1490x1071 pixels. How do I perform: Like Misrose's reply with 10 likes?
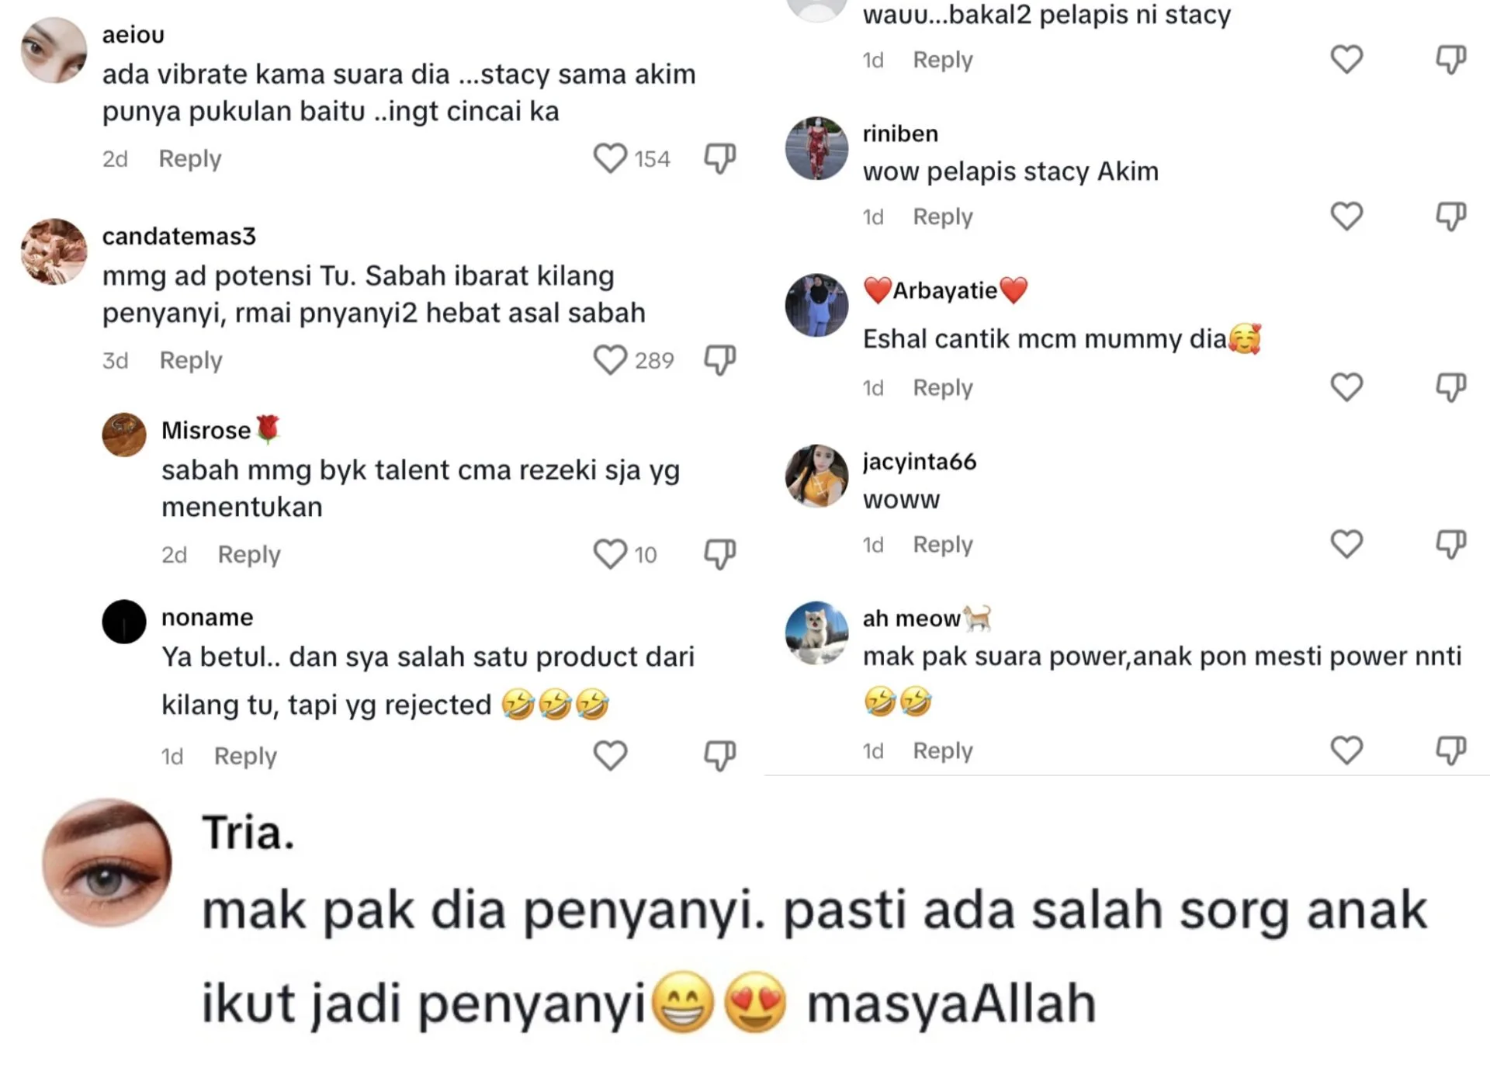pyautogui.click(x=610, y=554)
